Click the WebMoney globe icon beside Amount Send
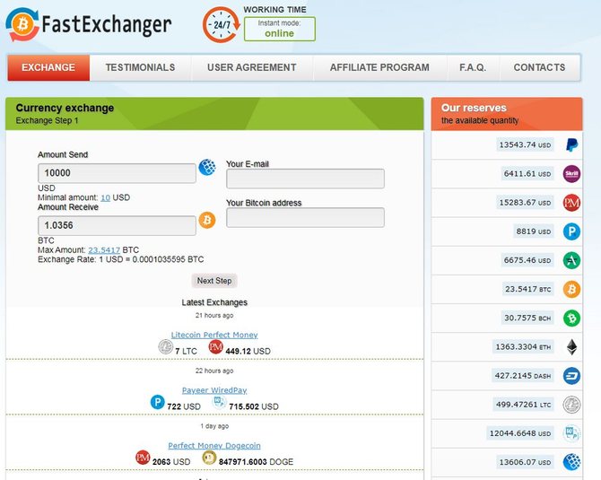Viewport: 601px width, 480px height. [207, 167]
